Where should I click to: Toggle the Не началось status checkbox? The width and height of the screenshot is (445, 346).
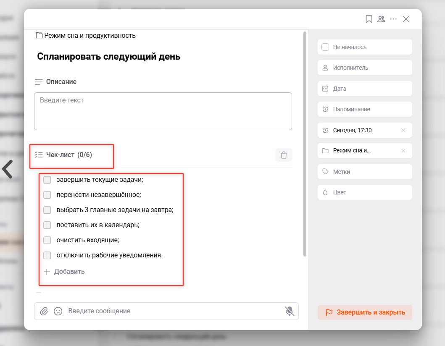click(325, 47)
